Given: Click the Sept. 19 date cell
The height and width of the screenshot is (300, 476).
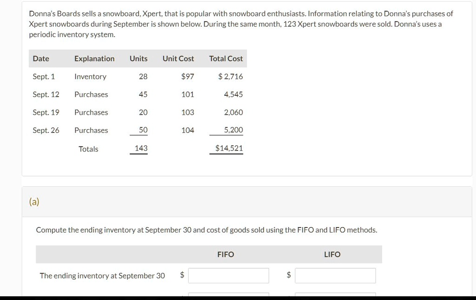Looking at the screenshot, I should click(x=46, y=112).
